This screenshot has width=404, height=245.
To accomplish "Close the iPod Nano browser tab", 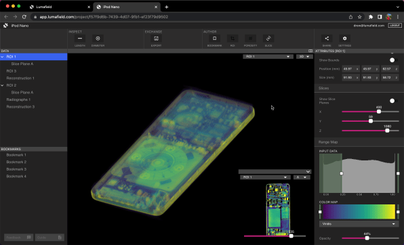I will [x=156, y=7].
